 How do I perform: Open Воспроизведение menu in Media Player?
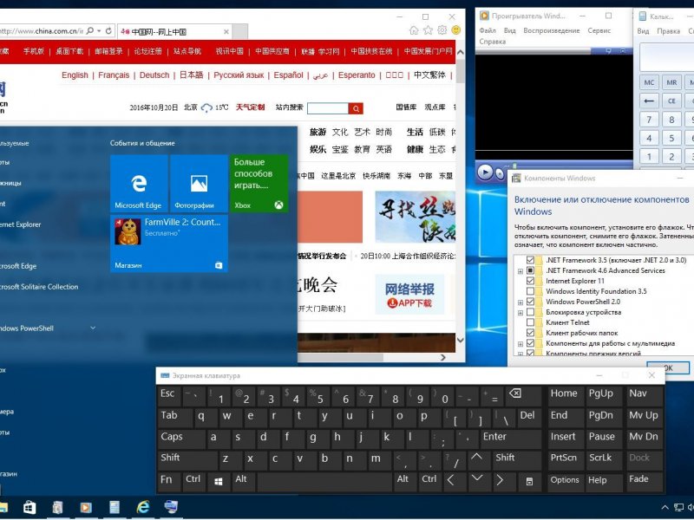(x=552, y=30)
